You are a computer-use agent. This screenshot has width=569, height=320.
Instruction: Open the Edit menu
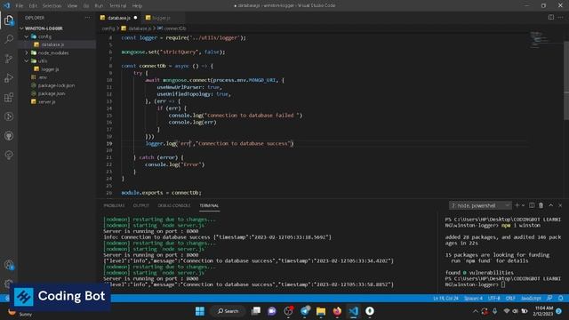pos(33,6)
